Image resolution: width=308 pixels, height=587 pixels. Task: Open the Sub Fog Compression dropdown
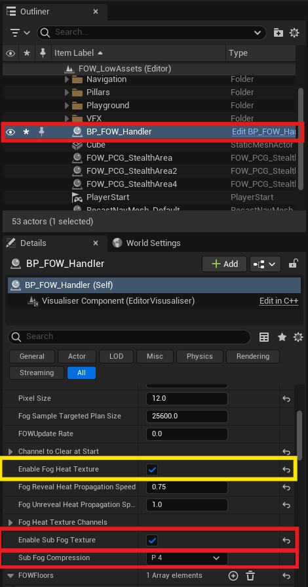[x=187, y=557]
